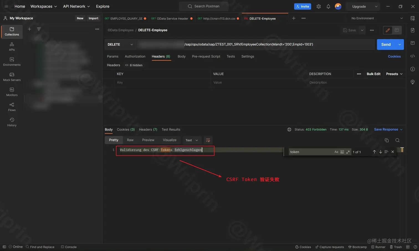Click the request URL field
The image size is (419, 251).
point(255,44)
